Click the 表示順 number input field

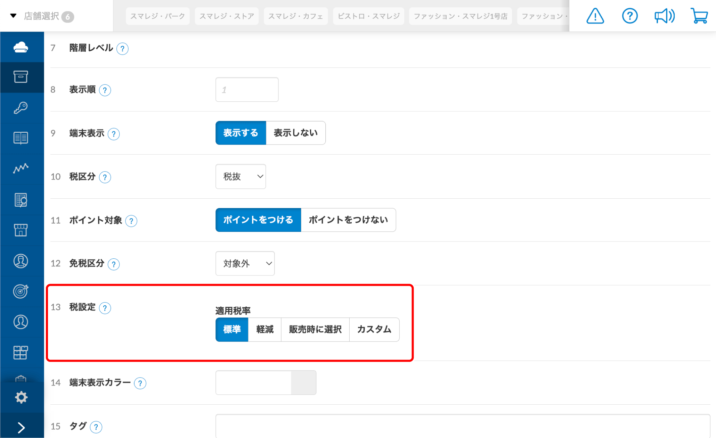[247, 90]
